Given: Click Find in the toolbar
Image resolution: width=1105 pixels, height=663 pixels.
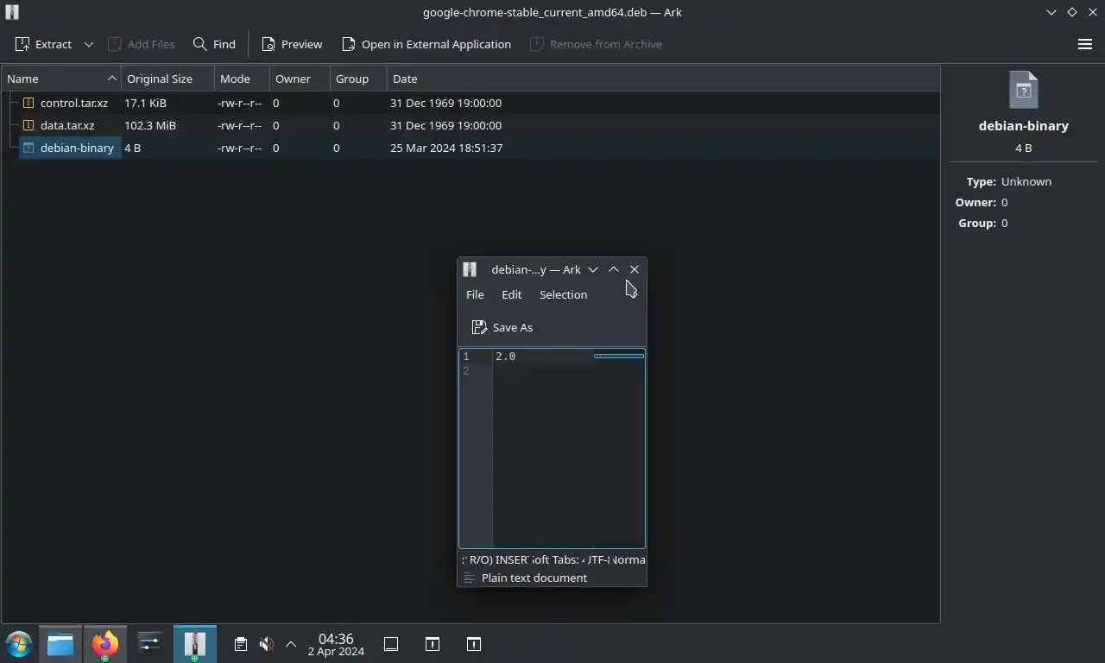Looking at the screenshot, I should (x=214, y=44).
